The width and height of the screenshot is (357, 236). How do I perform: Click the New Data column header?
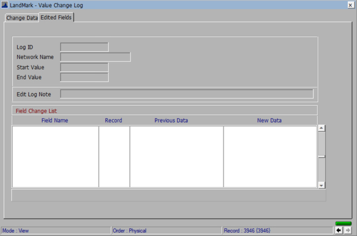[269, 120]
